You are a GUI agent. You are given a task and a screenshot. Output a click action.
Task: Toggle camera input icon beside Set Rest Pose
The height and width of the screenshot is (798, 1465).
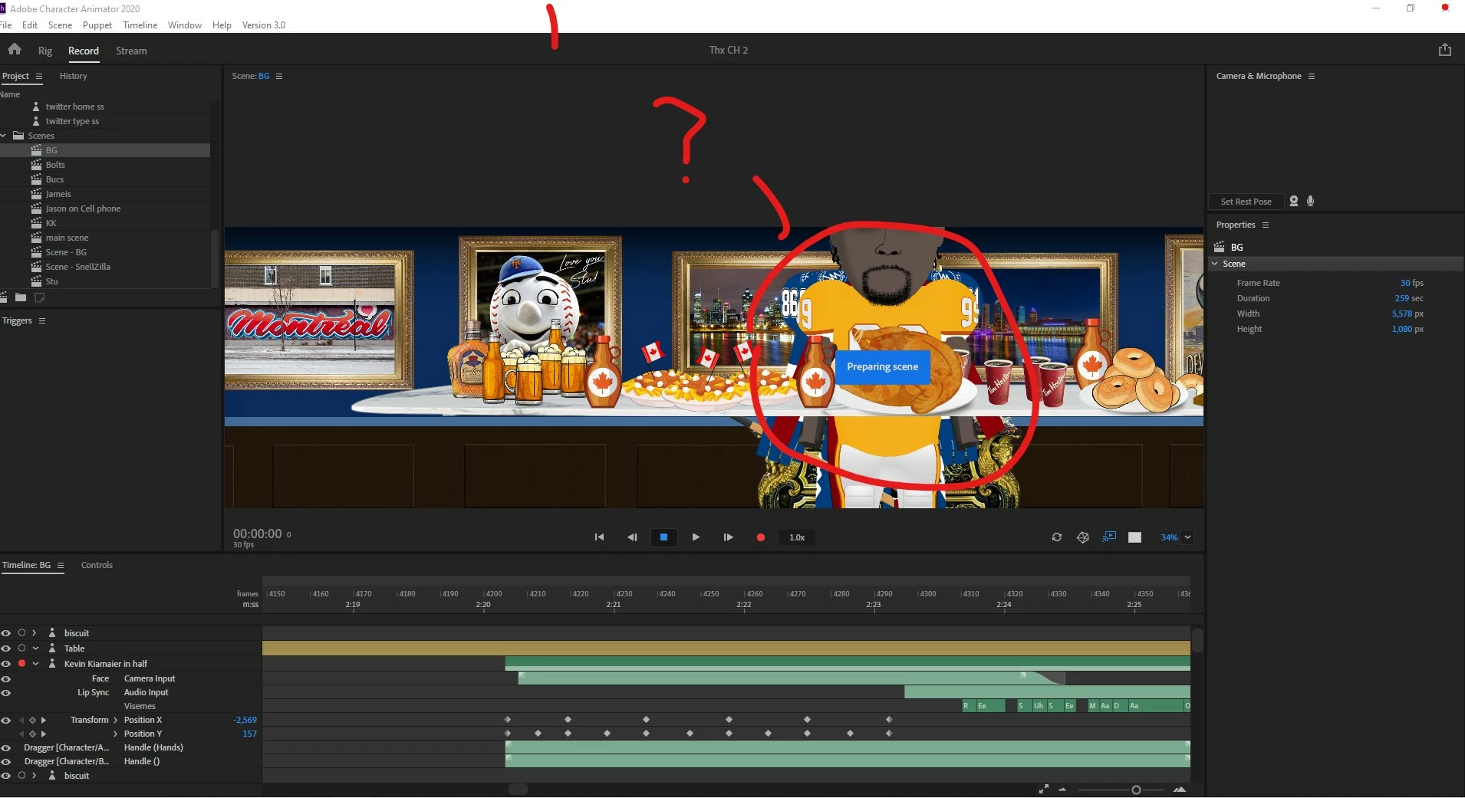point(1294,201)
